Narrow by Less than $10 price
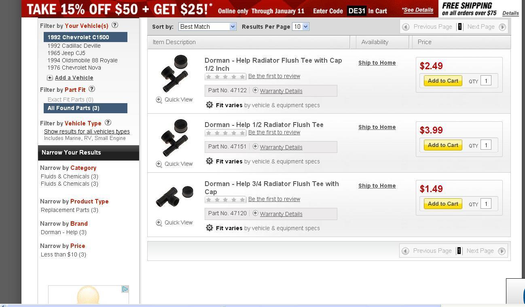 tap(64, 254)
